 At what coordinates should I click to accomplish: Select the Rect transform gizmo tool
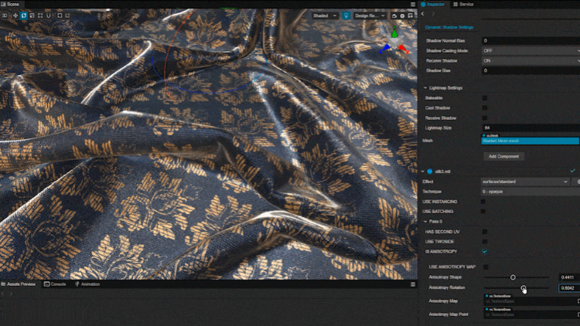click(x=40, y=15)
